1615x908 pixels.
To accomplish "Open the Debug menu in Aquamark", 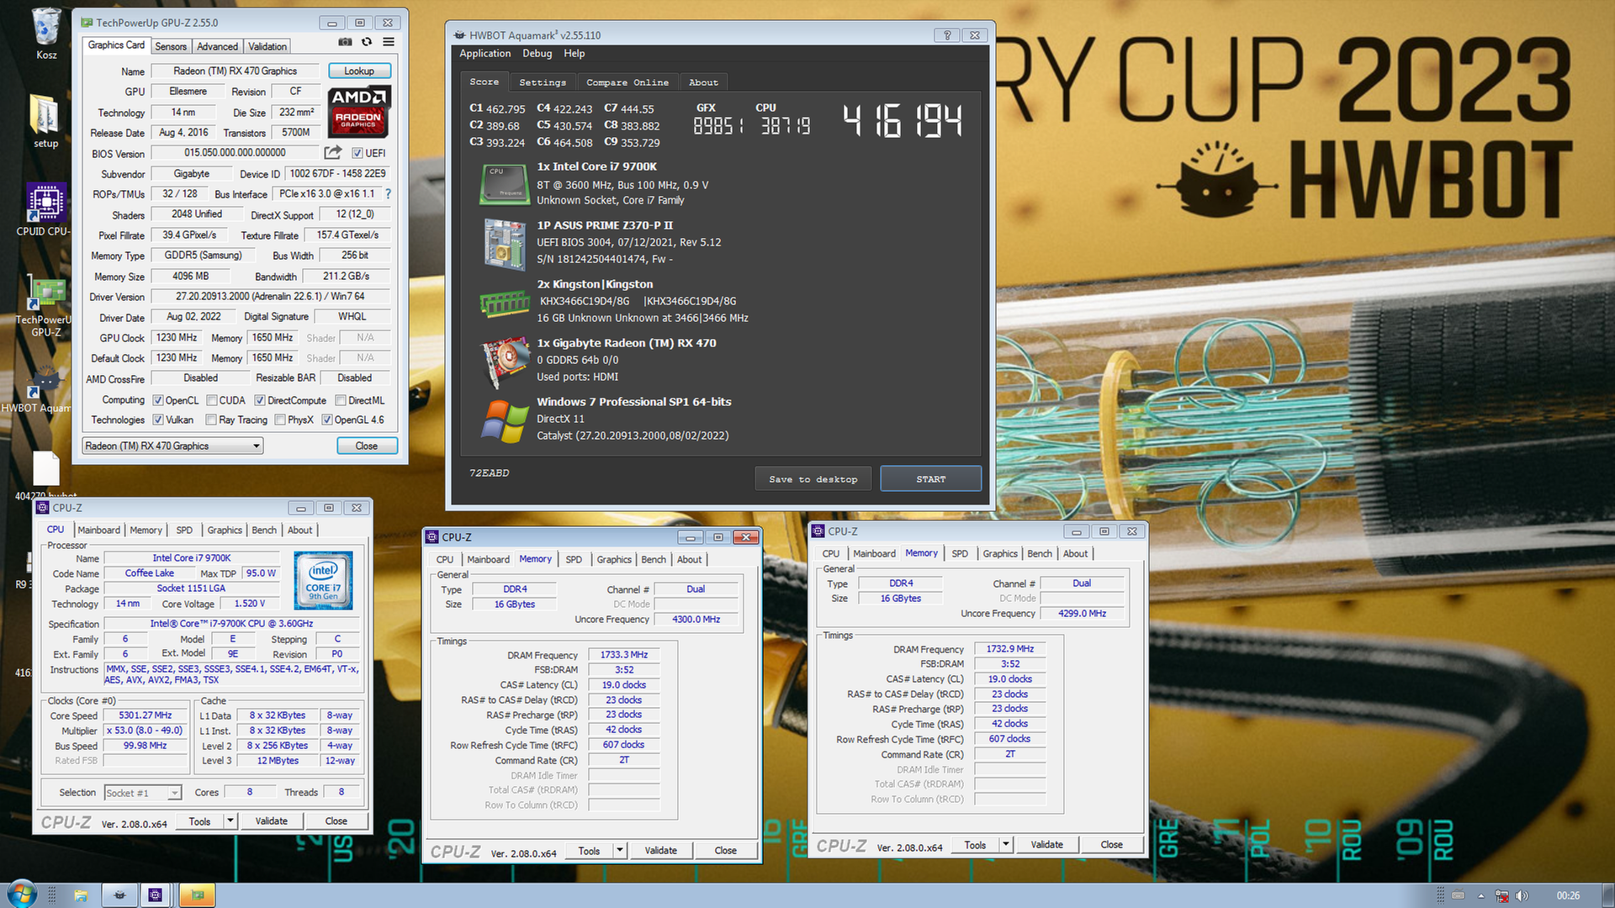I will point(537,54).
